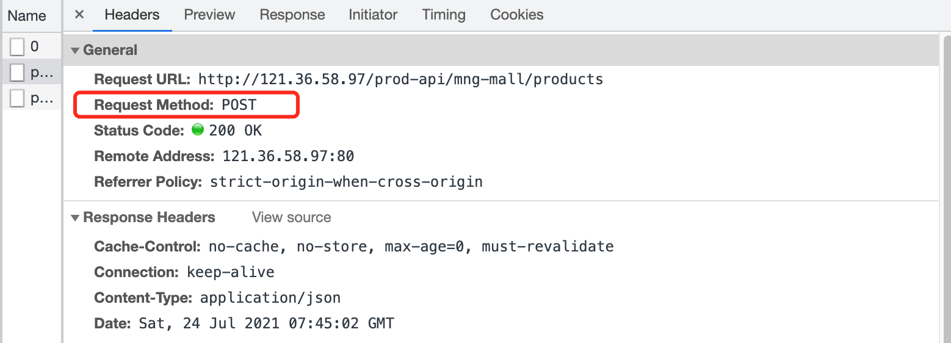Viewport: 951px width, 343px height.
Task: Select the file icon for request 0
Action: tap(17, 47)
